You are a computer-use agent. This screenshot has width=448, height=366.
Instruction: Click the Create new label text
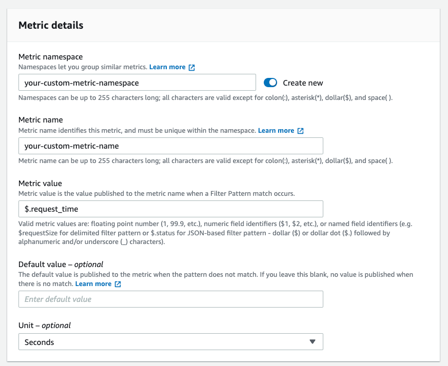pos(303,83)
